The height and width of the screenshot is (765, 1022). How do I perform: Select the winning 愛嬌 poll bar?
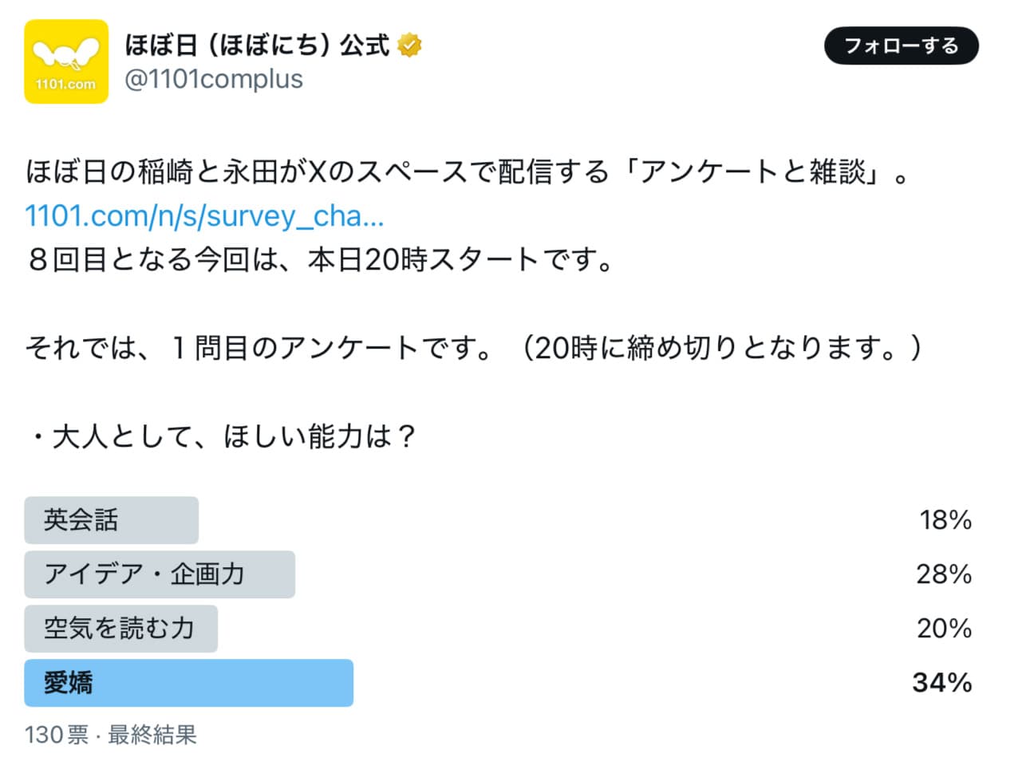coord(188,683)
